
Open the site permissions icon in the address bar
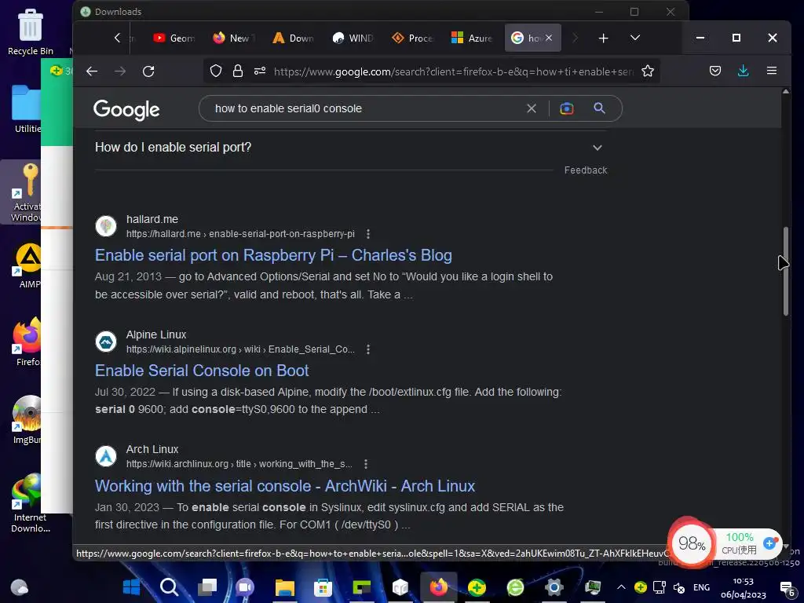point(260,71)
